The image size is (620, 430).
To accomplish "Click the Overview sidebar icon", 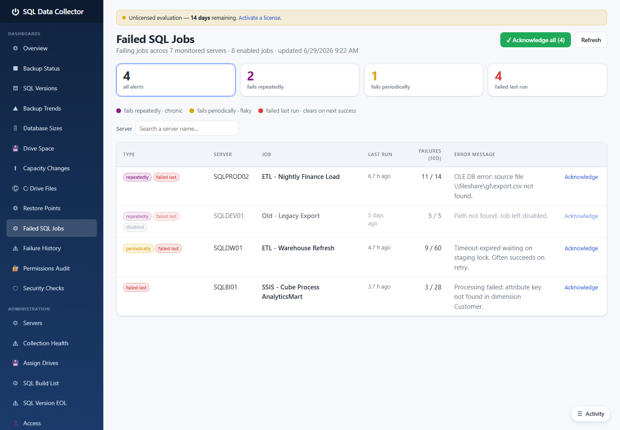I will pos(15,48).
